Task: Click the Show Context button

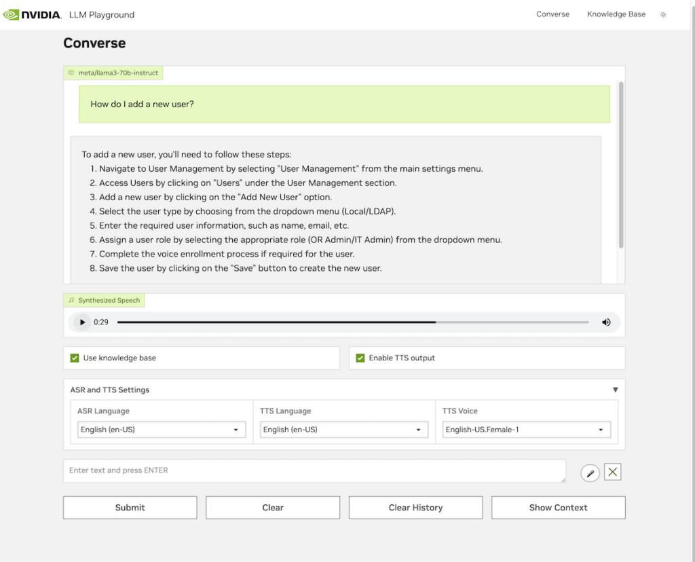Action: pos(558,507)
